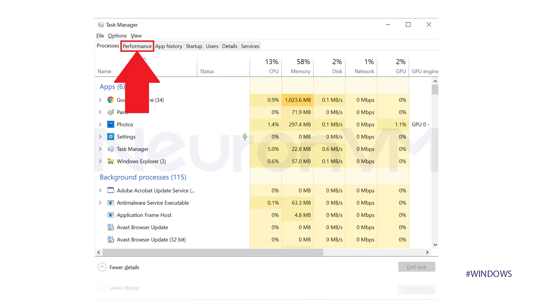Click the Task Manager process icon

click(x=110, y=149)
